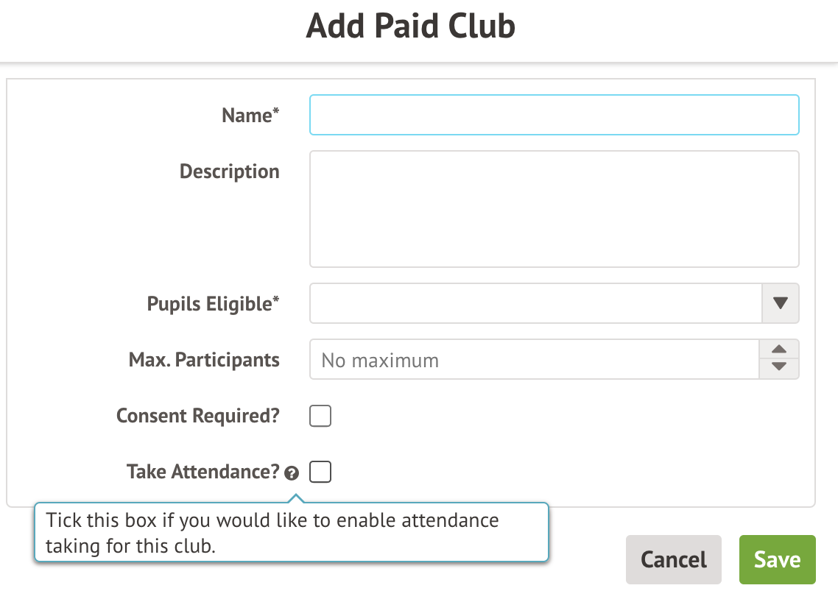838x602 pixels.
Task: Focus the Name text field
Action: tap(554, 115)
